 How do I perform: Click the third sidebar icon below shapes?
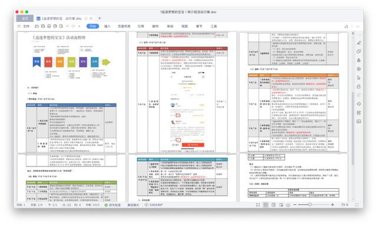pos(359,60)
